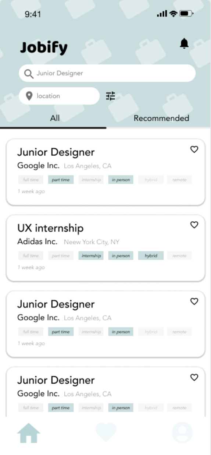The width and height of the screenshot is (211, 455).
Task: Click the location pin icon
Action: pyautogui.click(x=29, y=96)
